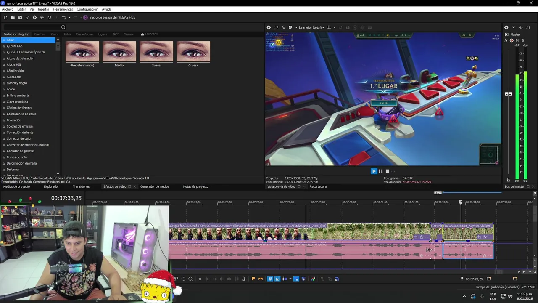Click the timeline playhead marker
The image size is (538, 303).
pos(461,202)
